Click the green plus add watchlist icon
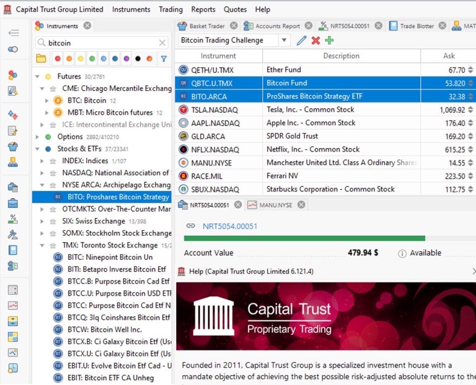476x385 pixels. click(x=330, y=40)
